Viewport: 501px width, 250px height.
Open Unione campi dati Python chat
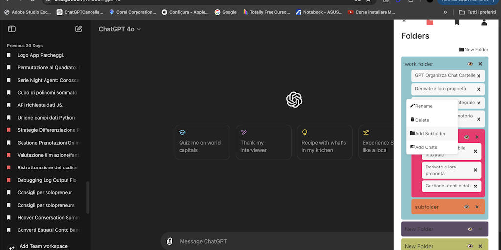pos(46,117)
